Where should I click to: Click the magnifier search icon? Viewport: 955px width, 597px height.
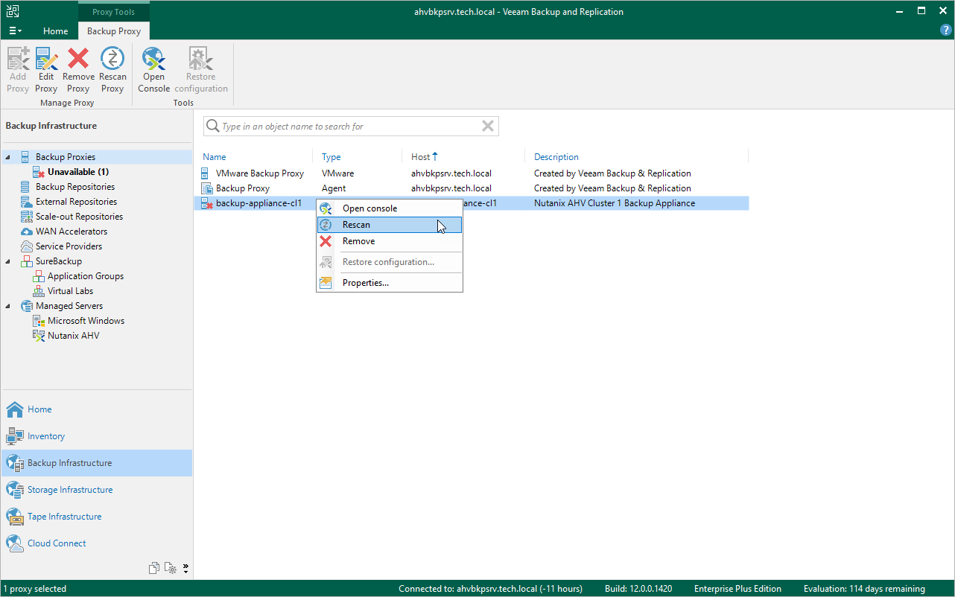212,127
